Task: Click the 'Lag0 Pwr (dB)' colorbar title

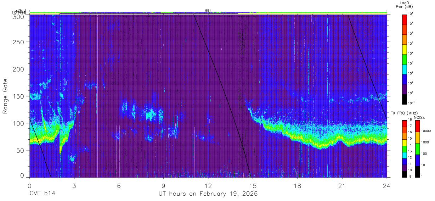Action: 405,5
